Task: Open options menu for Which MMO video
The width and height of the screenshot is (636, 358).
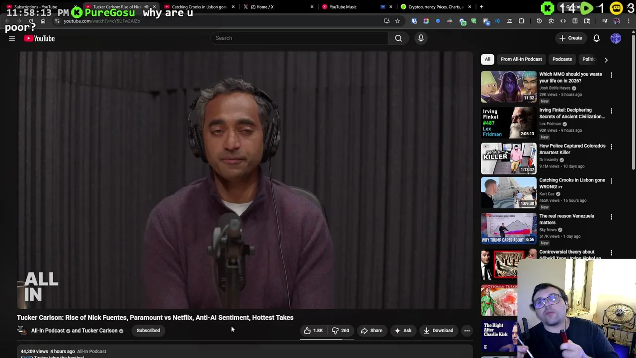Action: point(611,75)
